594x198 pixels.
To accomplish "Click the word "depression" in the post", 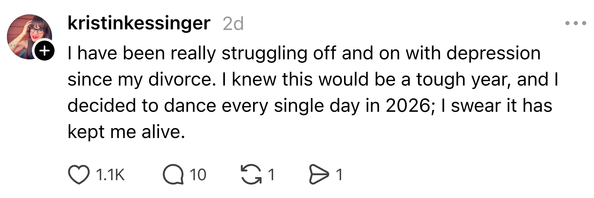I will [493, 53].
